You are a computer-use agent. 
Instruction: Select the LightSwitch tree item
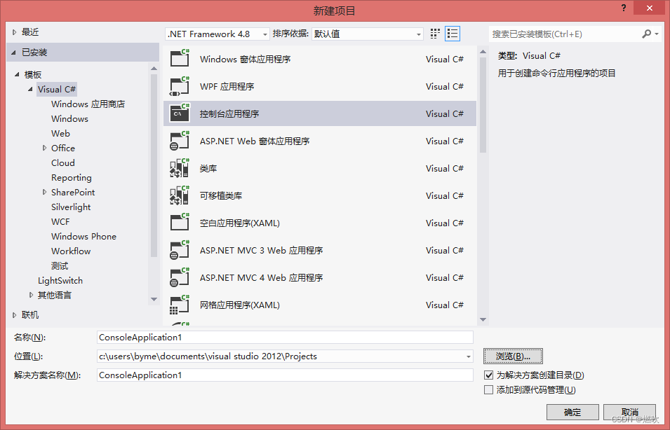(x=60, y=281)
